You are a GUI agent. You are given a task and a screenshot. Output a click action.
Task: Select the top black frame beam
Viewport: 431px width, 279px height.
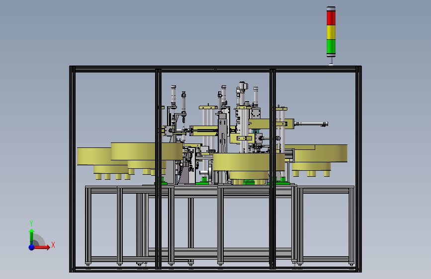pyautogui.click(x=216, y=69)
